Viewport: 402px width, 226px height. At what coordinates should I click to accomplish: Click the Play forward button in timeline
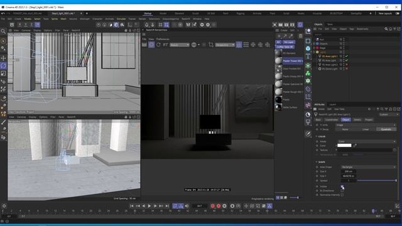pyautogui.click(x=149, y=206)
